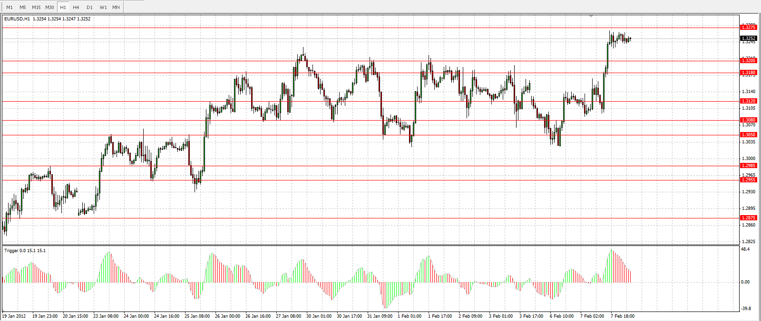
Task: Click the 1.3000 price scale value
Action: tap(749, 159)
